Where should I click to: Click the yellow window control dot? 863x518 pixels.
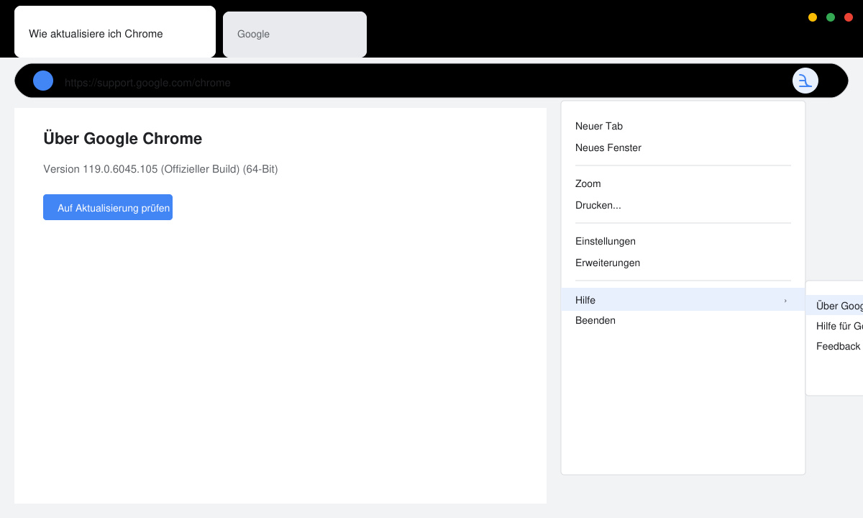813,17
